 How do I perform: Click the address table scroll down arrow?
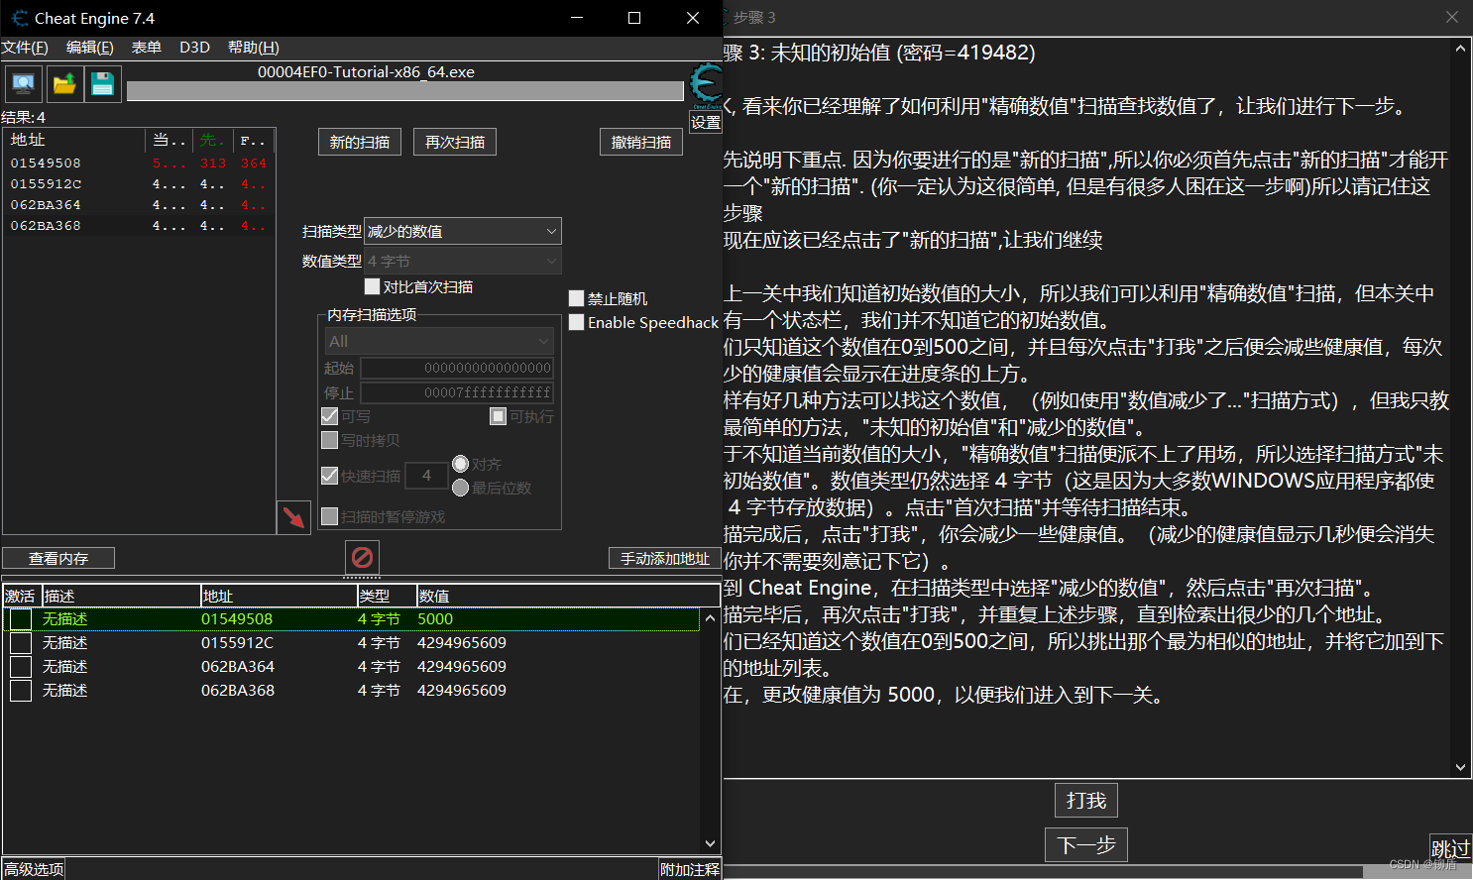(710, 843)
